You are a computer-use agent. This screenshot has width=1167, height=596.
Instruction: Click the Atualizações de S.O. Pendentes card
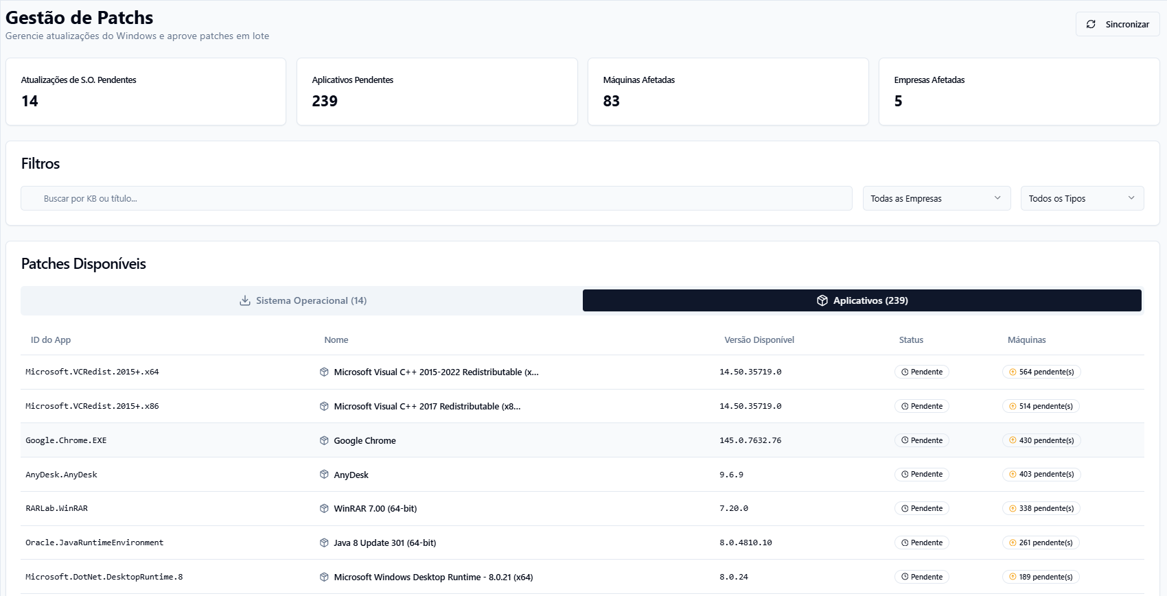point(146,91)
